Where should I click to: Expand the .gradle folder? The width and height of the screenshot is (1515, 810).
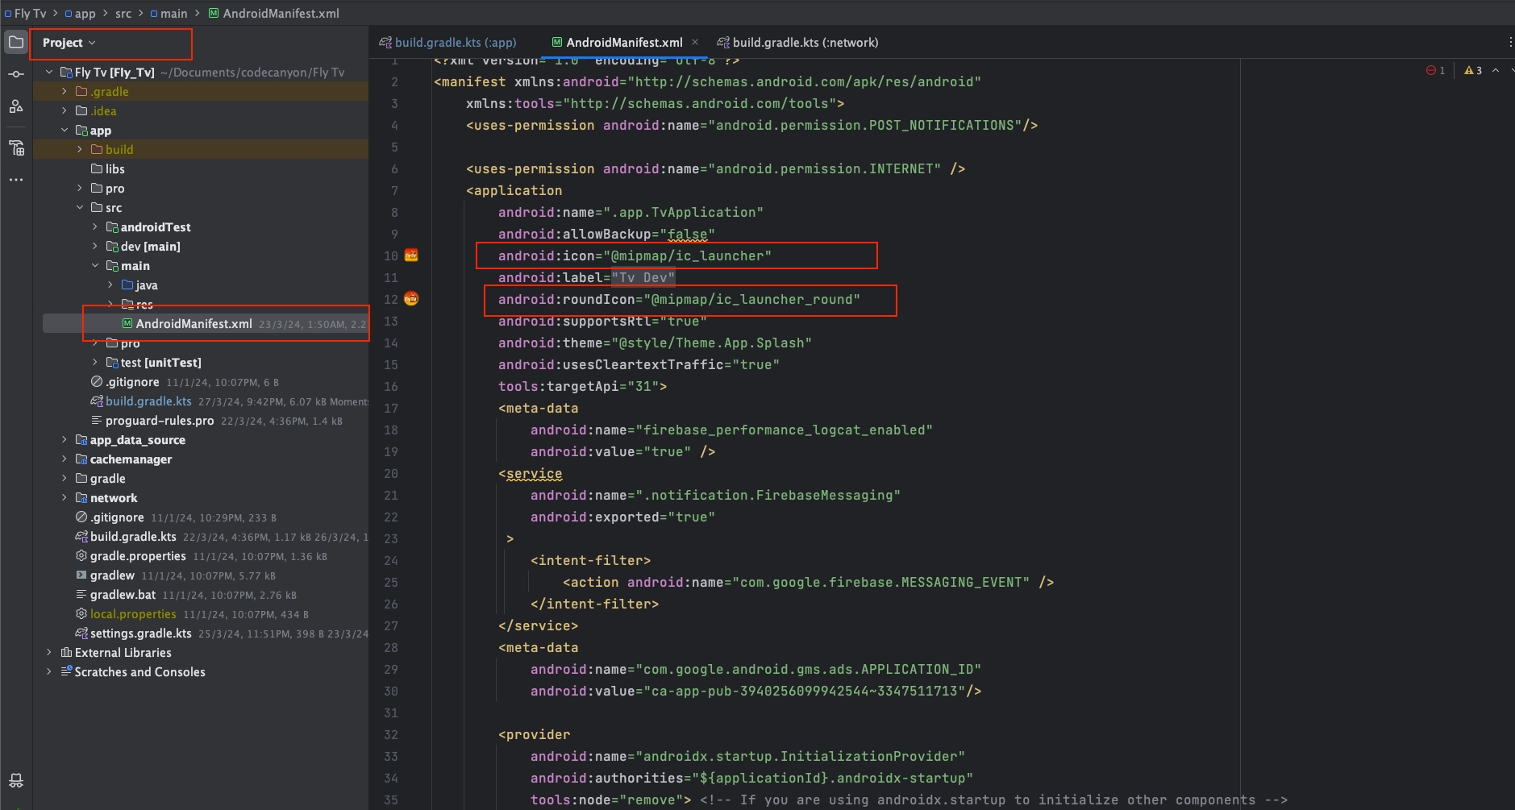click(65, 92)
